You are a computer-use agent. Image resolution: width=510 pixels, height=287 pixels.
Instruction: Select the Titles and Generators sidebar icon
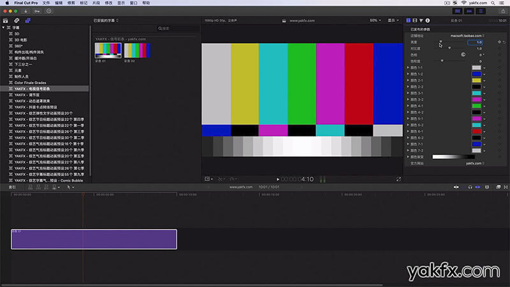tap(28, 20)
